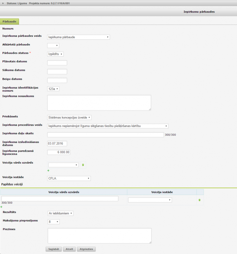Expand the Statuss: Līgums header arrow
Viewport: 237px width, 254px height.
(x=3, y=3)
